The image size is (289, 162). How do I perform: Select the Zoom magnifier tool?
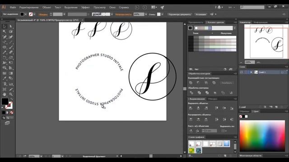11,94
